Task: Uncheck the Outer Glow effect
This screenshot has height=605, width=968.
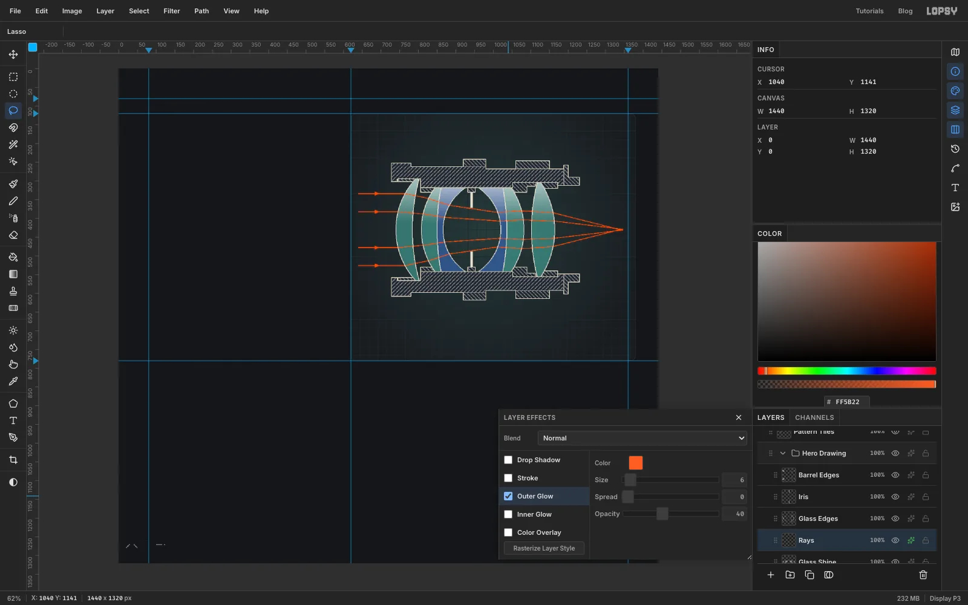Action: 508,496
